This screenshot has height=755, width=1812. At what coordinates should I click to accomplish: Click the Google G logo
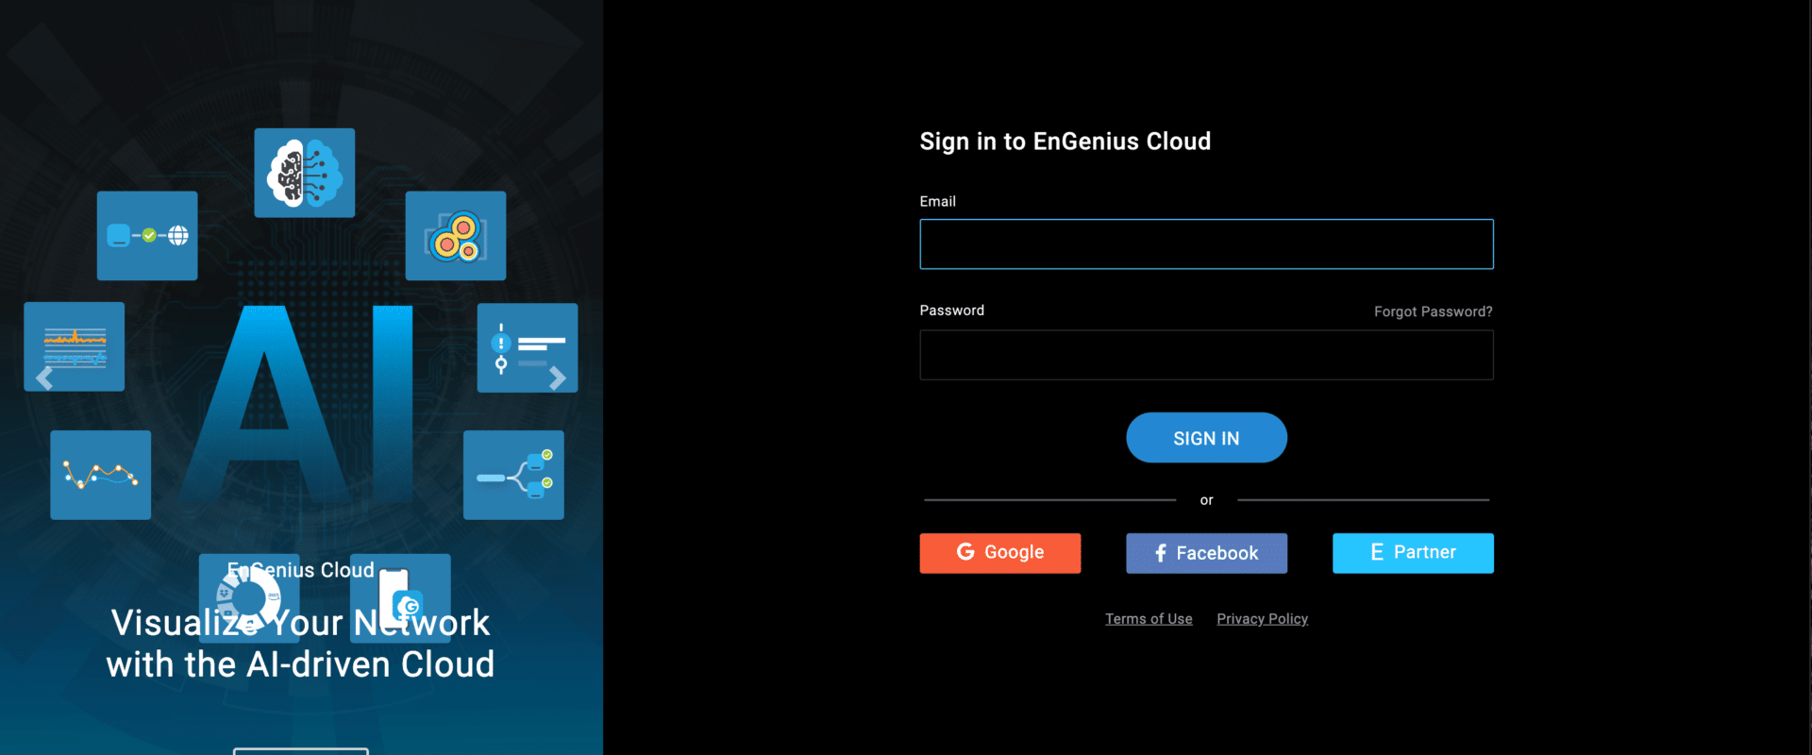tap(965, 551)
